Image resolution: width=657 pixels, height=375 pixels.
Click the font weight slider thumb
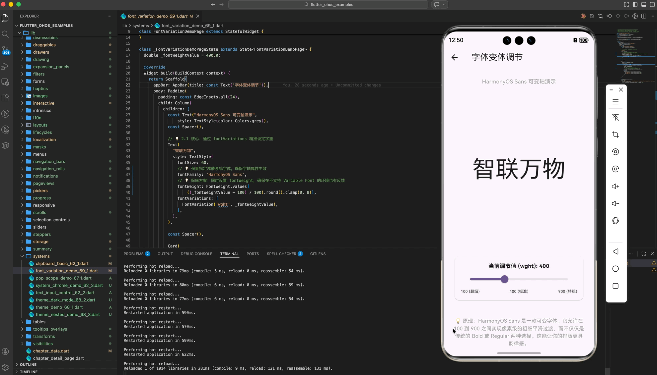tap(504, 279)
